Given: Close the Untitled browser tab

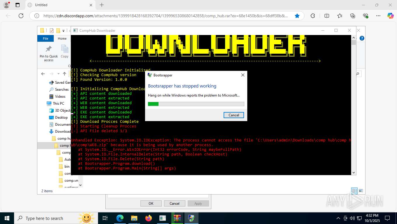Looking at the screenshot, I should (x=91, y=5).
